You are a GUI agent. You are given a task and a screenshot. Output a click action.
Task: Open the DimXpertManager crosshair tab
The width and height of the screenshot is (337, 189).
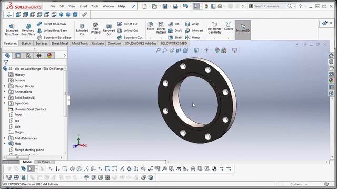pyautogui.click(x=39, y=55)
